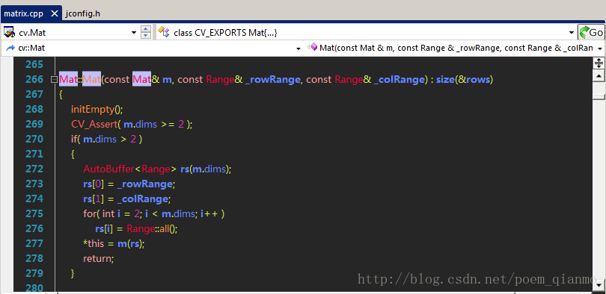Open the Mat(const Mat & m...) member dropdown
This screenshot has height=294, width=606.
tap(600, 49)
